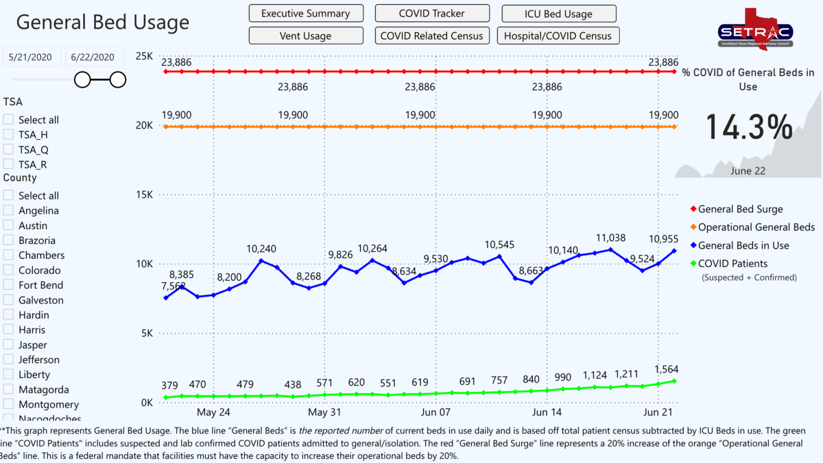Image resolution: width=823 pixels, height=463 pixels.
Task: Click the 1,564 COVID patients data point
Action: tap(674, 381)
